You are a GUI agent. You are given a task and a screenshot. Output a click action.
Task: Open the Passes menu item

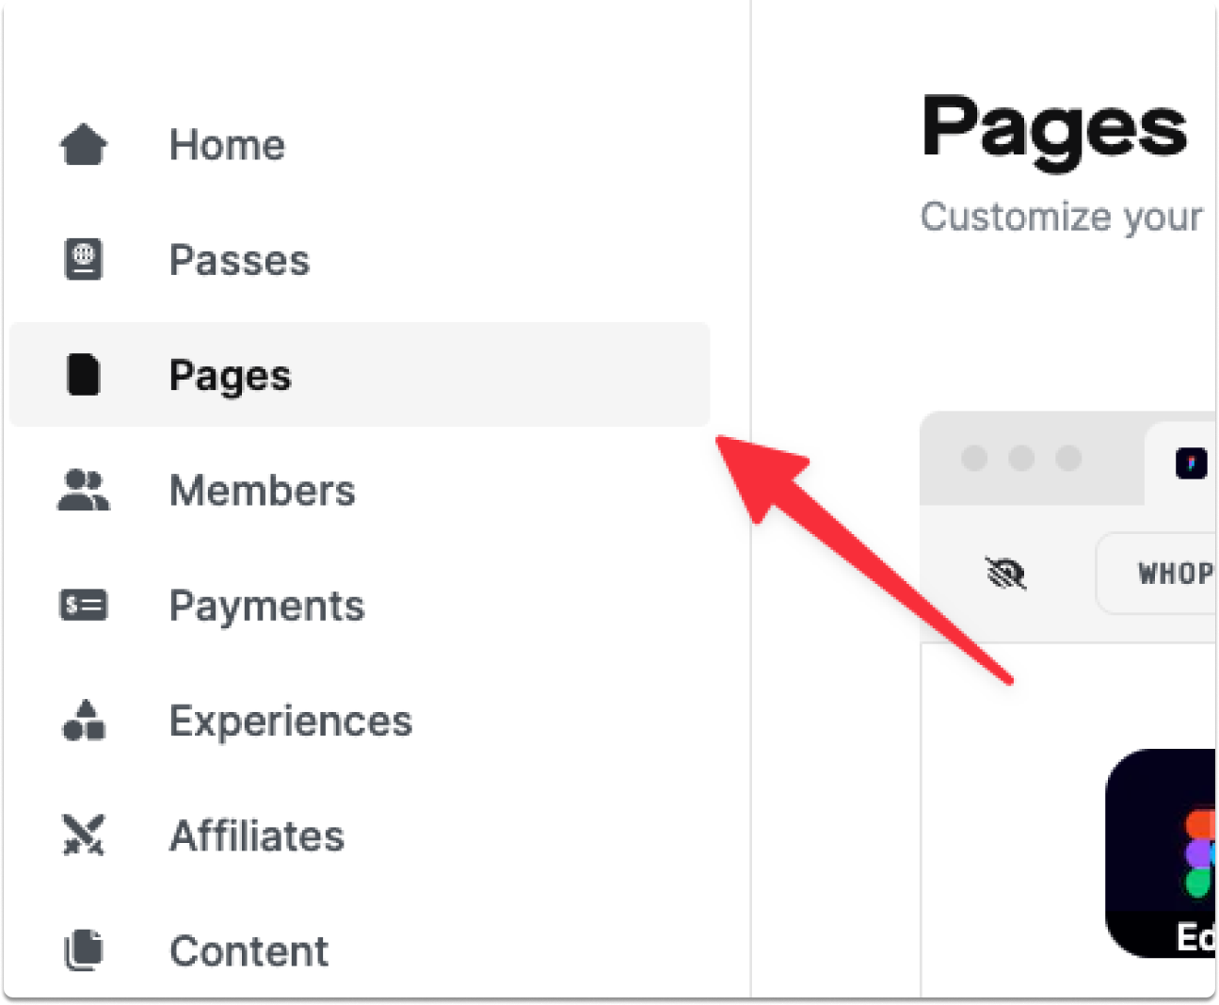click(239, 260)
